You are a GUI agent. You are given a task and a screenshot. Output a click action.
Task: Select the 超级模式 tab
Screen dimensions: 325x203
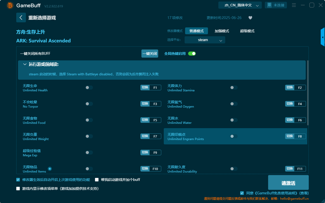[247, 31]
